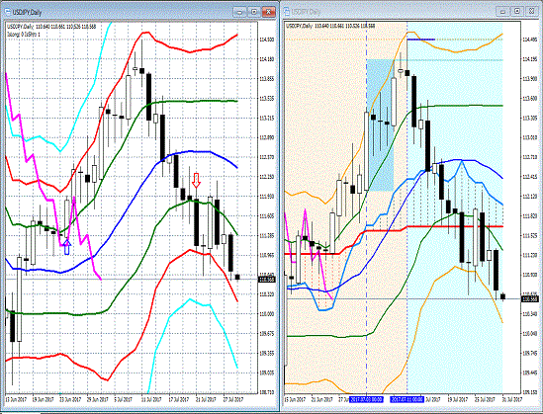
Task: Click the 21 Jul 2017 date label on left chart
Action: [x=206, y=399]
